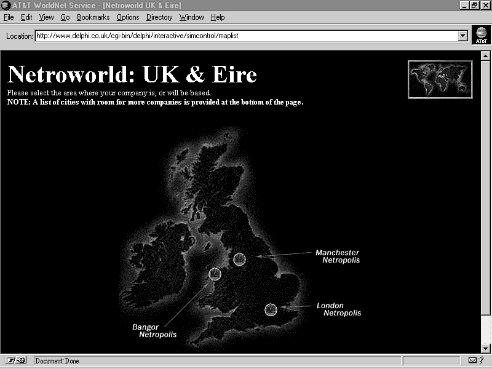
Task: Select the London Netropolis circle marker
Action: pyautogui.click(x=271, y=310)
